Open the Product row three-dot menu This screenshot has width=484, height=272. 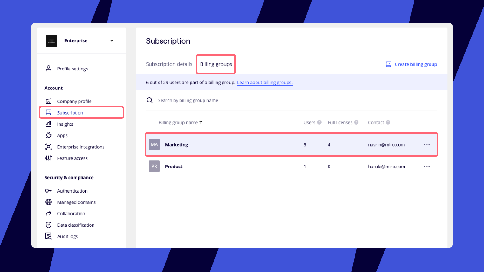point(427,167)
